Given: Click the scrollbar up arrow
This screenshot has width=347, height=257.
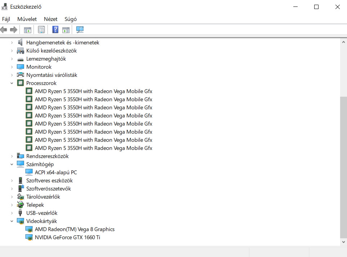Looking at the screenshot, I should tap(343, 42).
